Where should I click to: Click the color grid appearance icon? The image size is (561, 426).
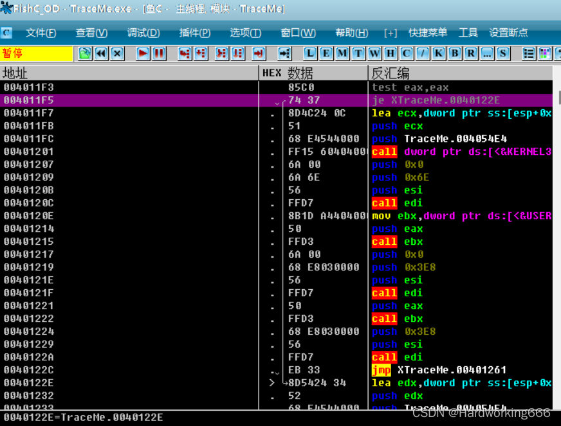point(545,53)
